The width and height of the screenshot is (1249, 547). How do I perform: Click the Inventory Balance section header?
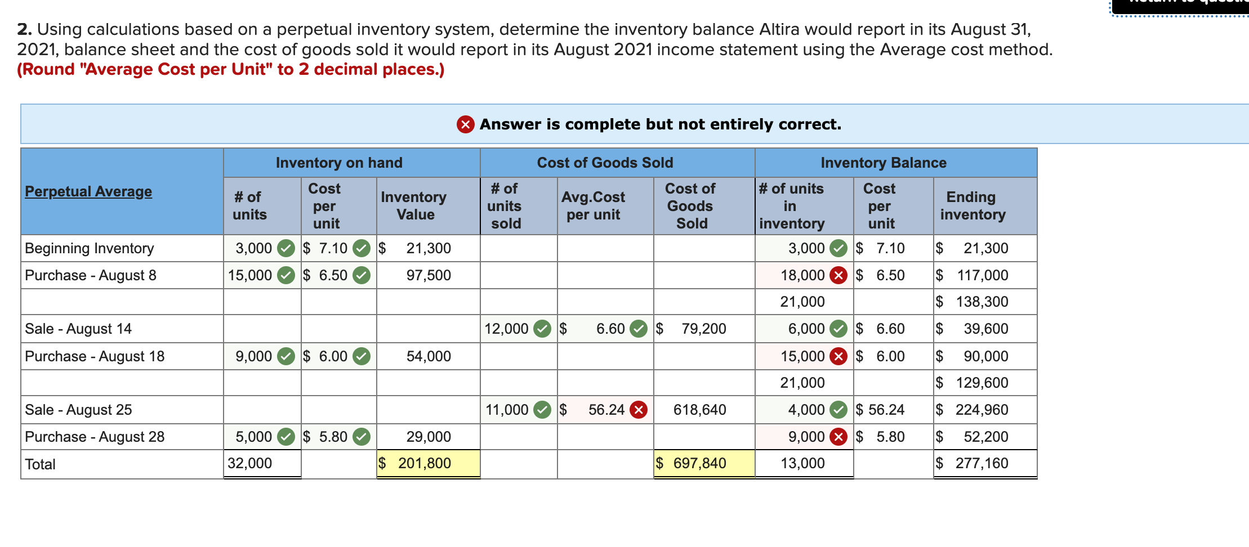pyautogui.click(x=883, y=163)
